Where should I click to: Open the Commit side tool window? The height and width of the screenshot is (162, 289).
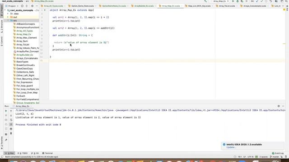tap(2, 41)
